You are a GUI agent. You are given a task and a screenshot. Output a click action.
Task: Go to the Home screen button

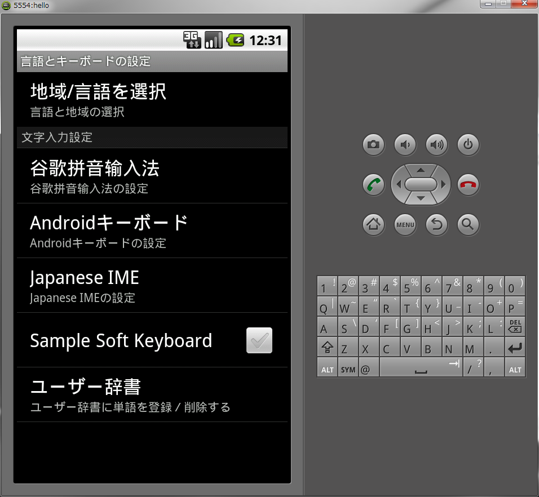click(x=374, y=225)
